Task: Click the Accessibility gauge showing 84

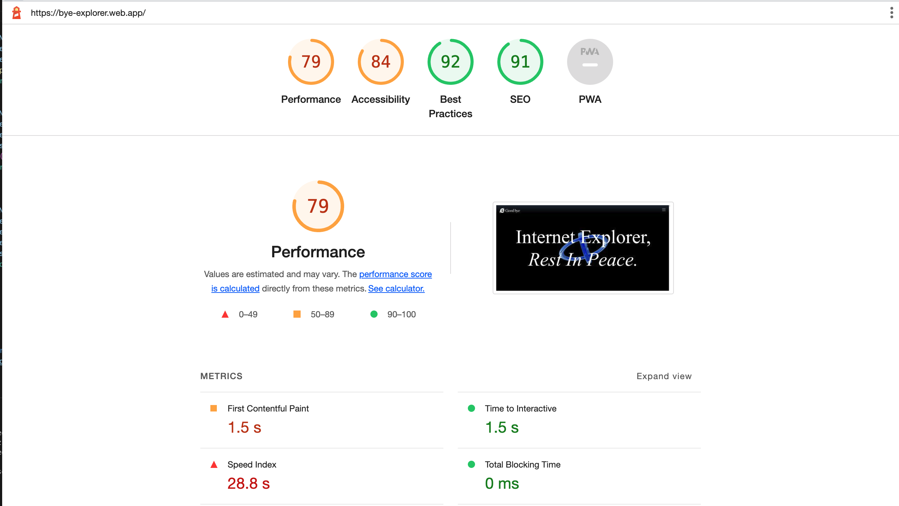Action: coord(380,61)
